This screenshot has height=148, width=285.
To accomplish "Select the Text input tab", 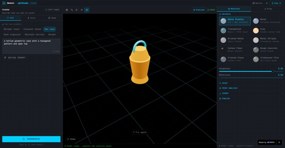I will pyautogui.click(x=10, y=18).
